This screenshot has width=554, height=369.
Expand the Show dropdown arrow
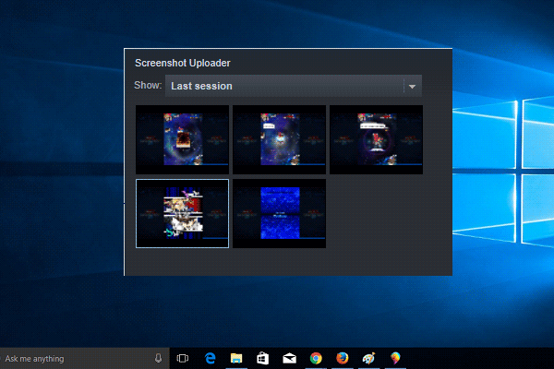point(413,87)
